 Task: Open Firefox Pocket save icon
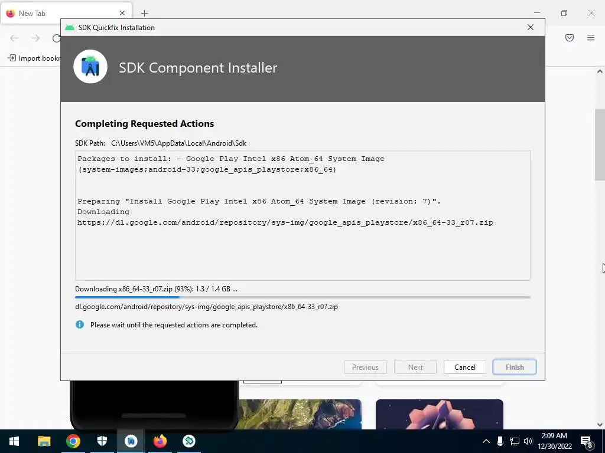570,38
